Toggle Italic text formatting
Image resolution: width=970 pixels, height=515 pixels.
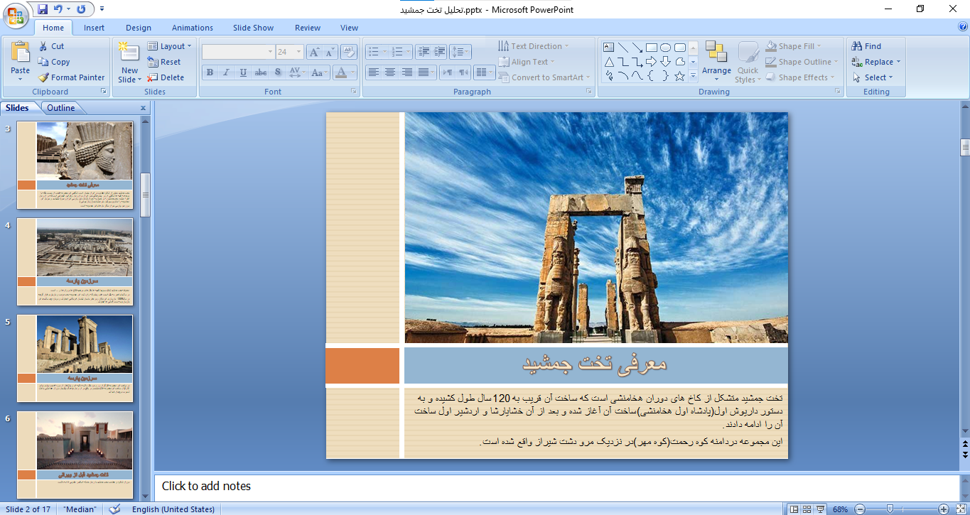pos(227,72)
